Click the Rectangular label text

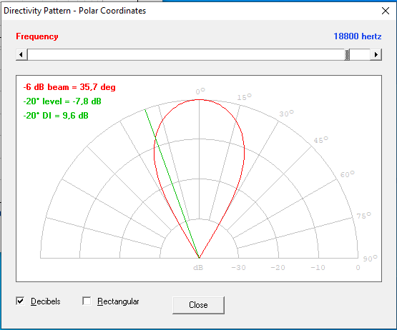click(118, 301)
